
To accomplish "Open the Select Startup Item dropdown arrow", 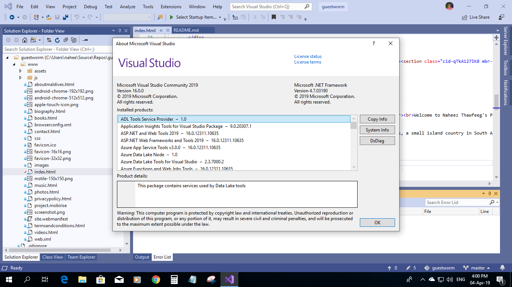I will (x=220, y=17).
